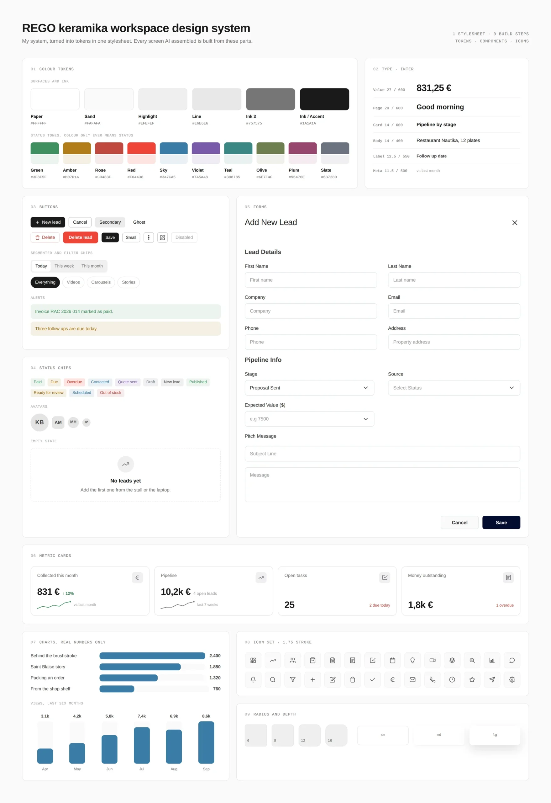Click Cancel at bottom of lead form
This screenshot has height=803, width=551.
(459, 523)
